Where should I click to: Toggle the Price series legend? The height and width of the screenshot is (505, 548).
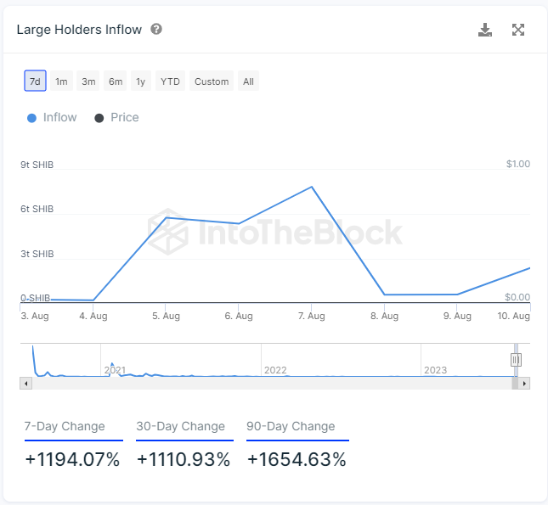116,118
